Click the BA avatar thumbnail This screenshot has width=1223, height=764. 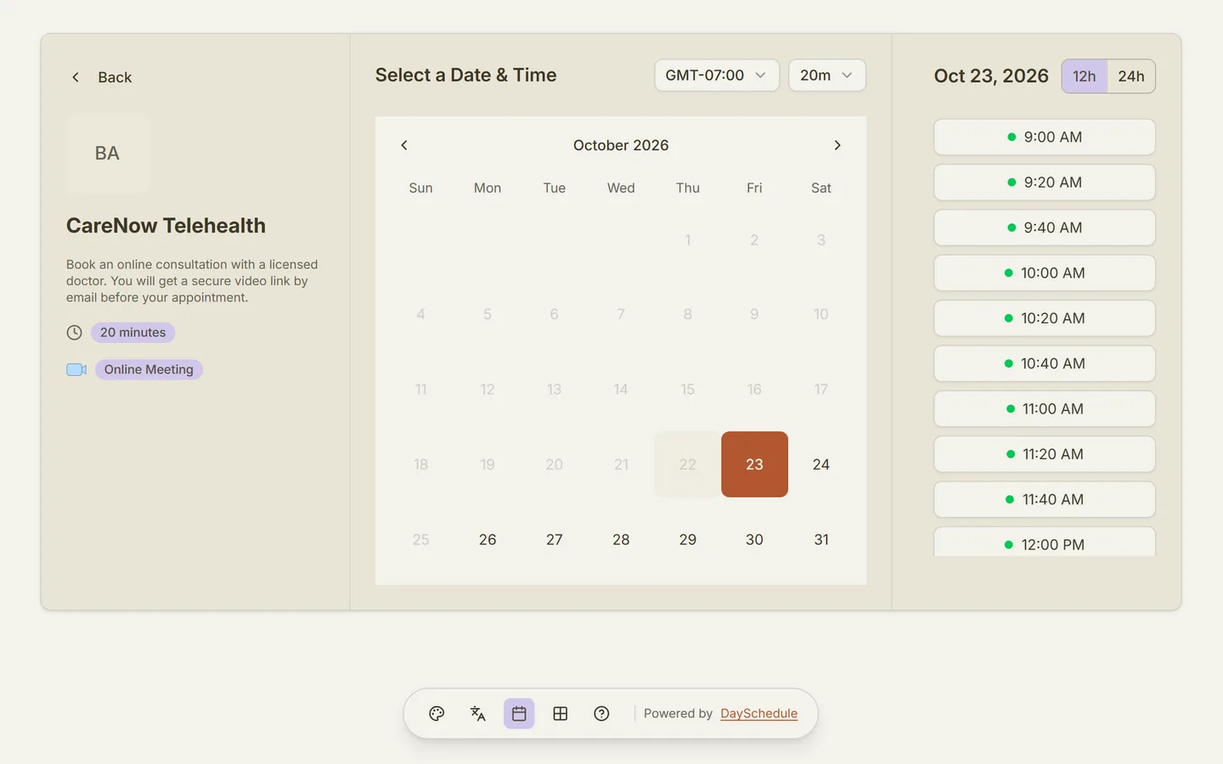click(107, 154)
